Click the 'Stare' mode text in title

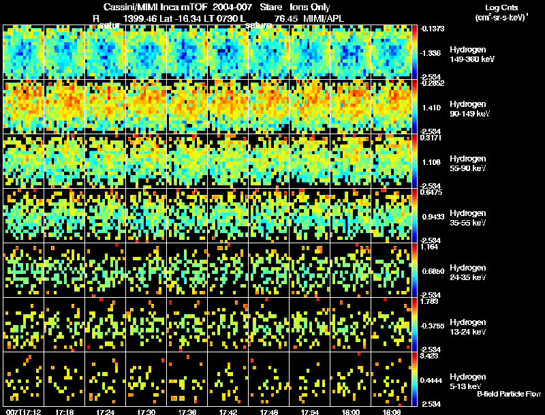[x=270, y=7]
